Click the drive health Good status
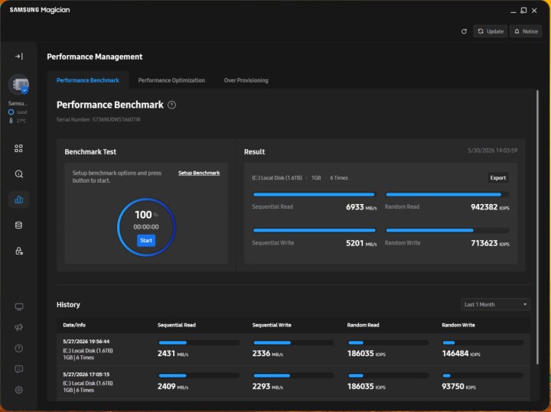 point(18,112)
